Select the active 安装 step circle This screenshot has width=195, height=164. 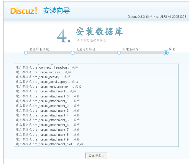tap(166, 53)
